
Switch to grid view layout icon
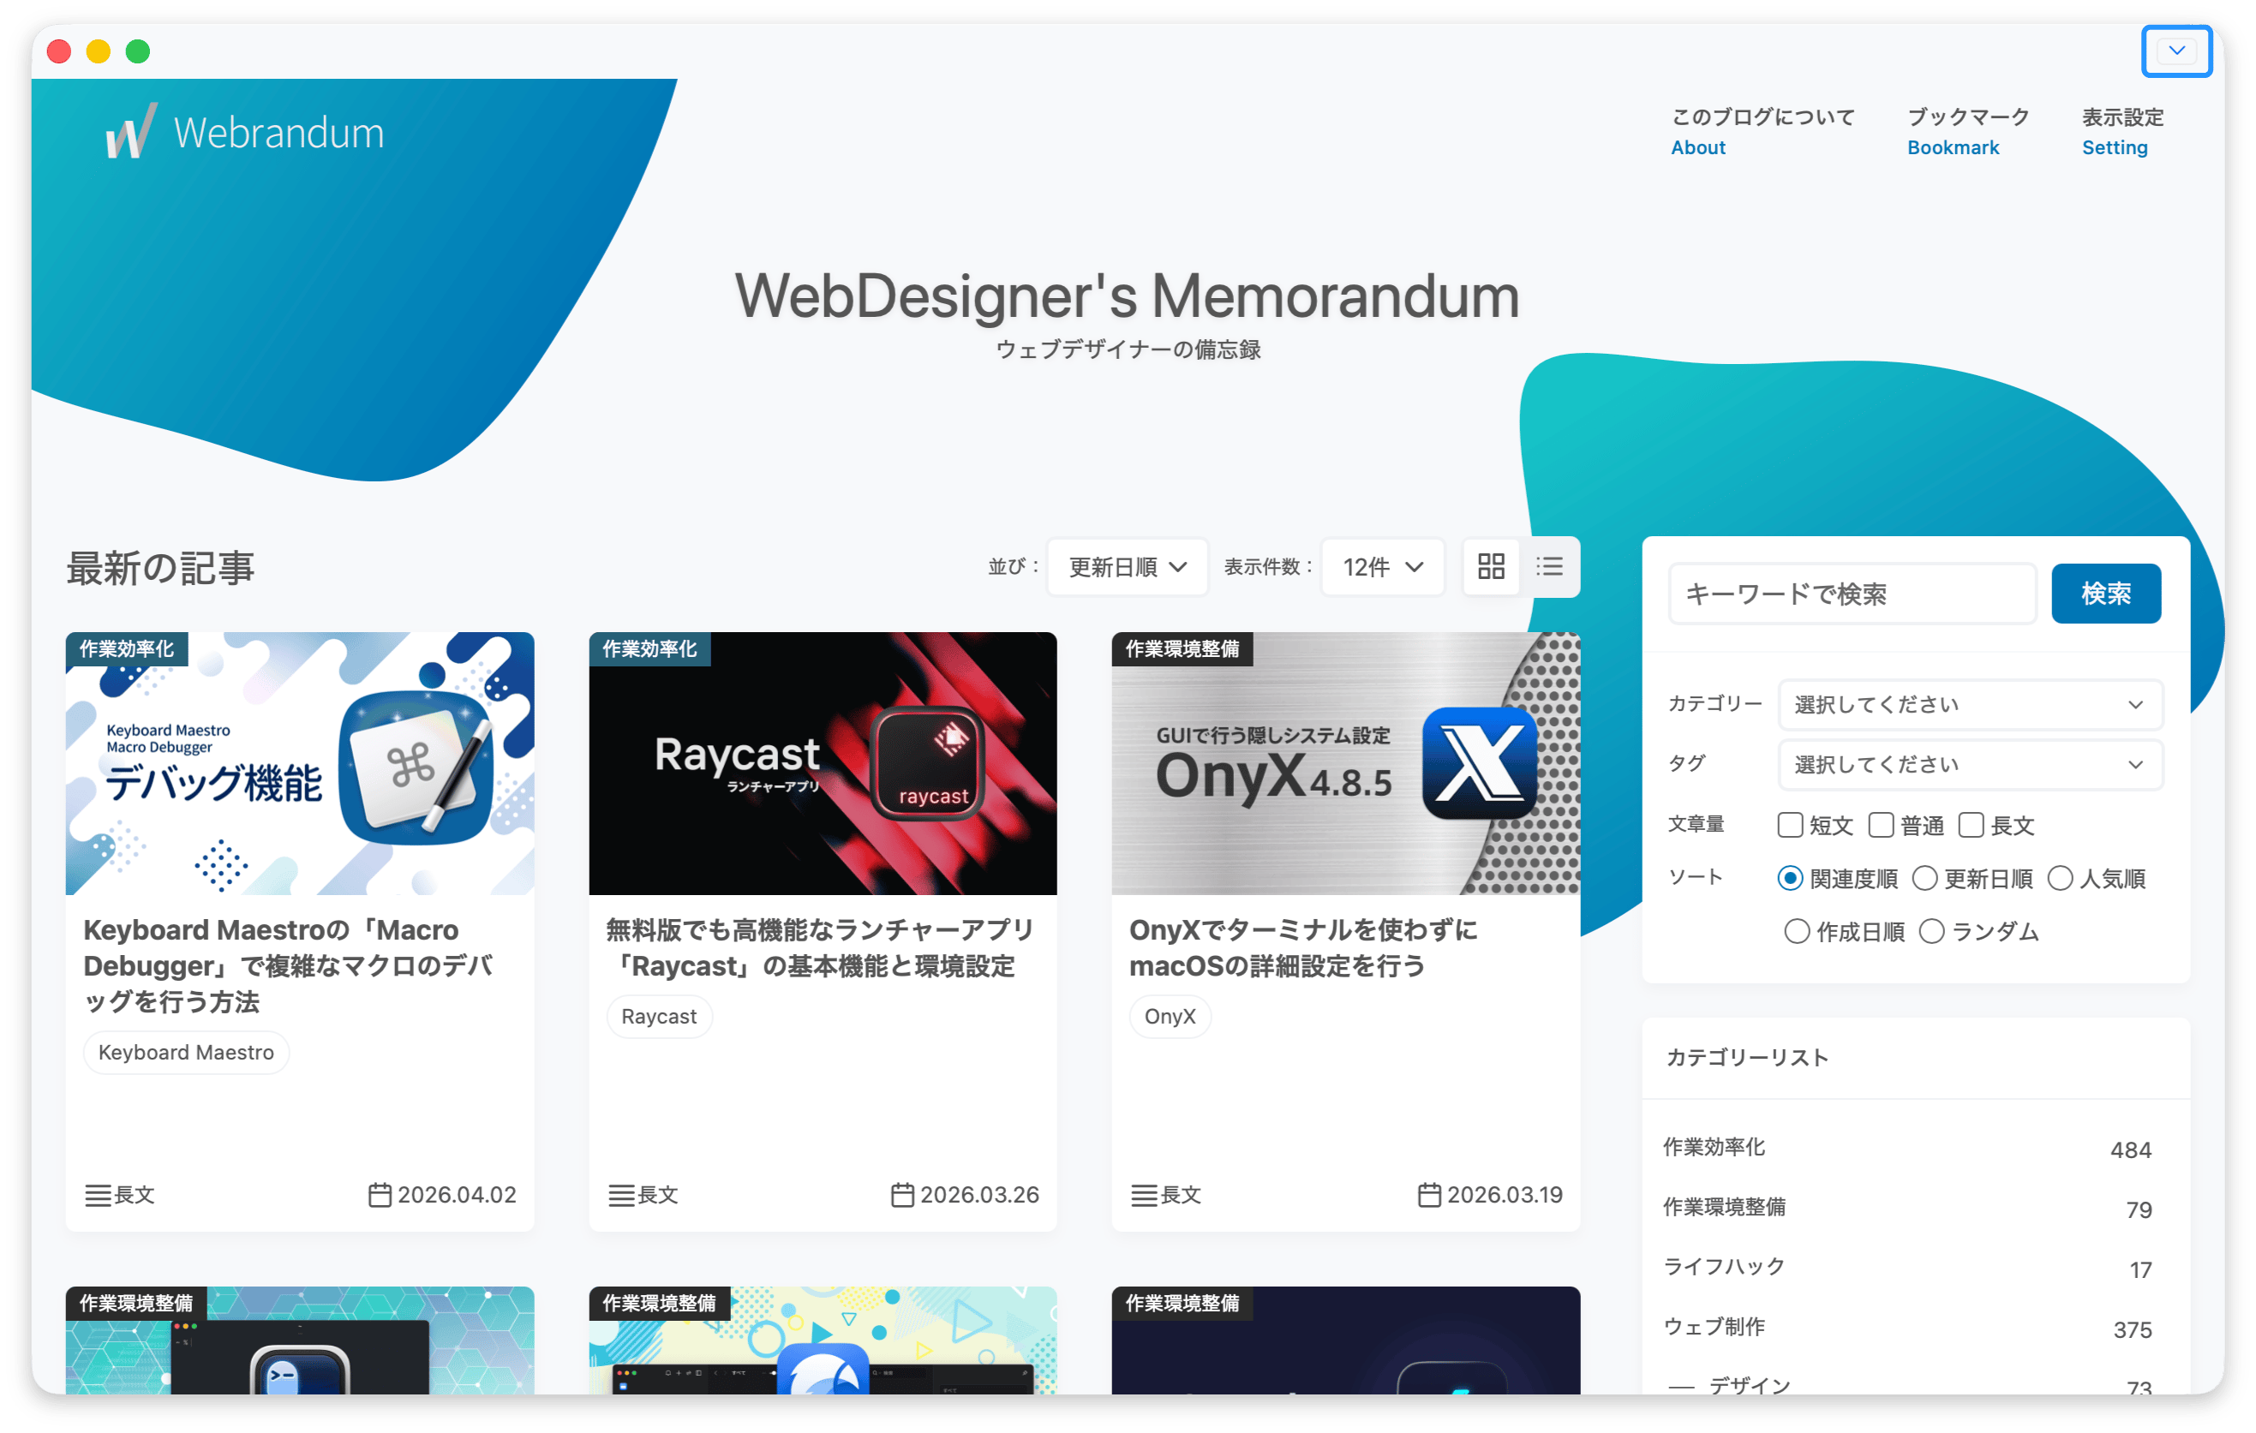(x=1491, y=567)
